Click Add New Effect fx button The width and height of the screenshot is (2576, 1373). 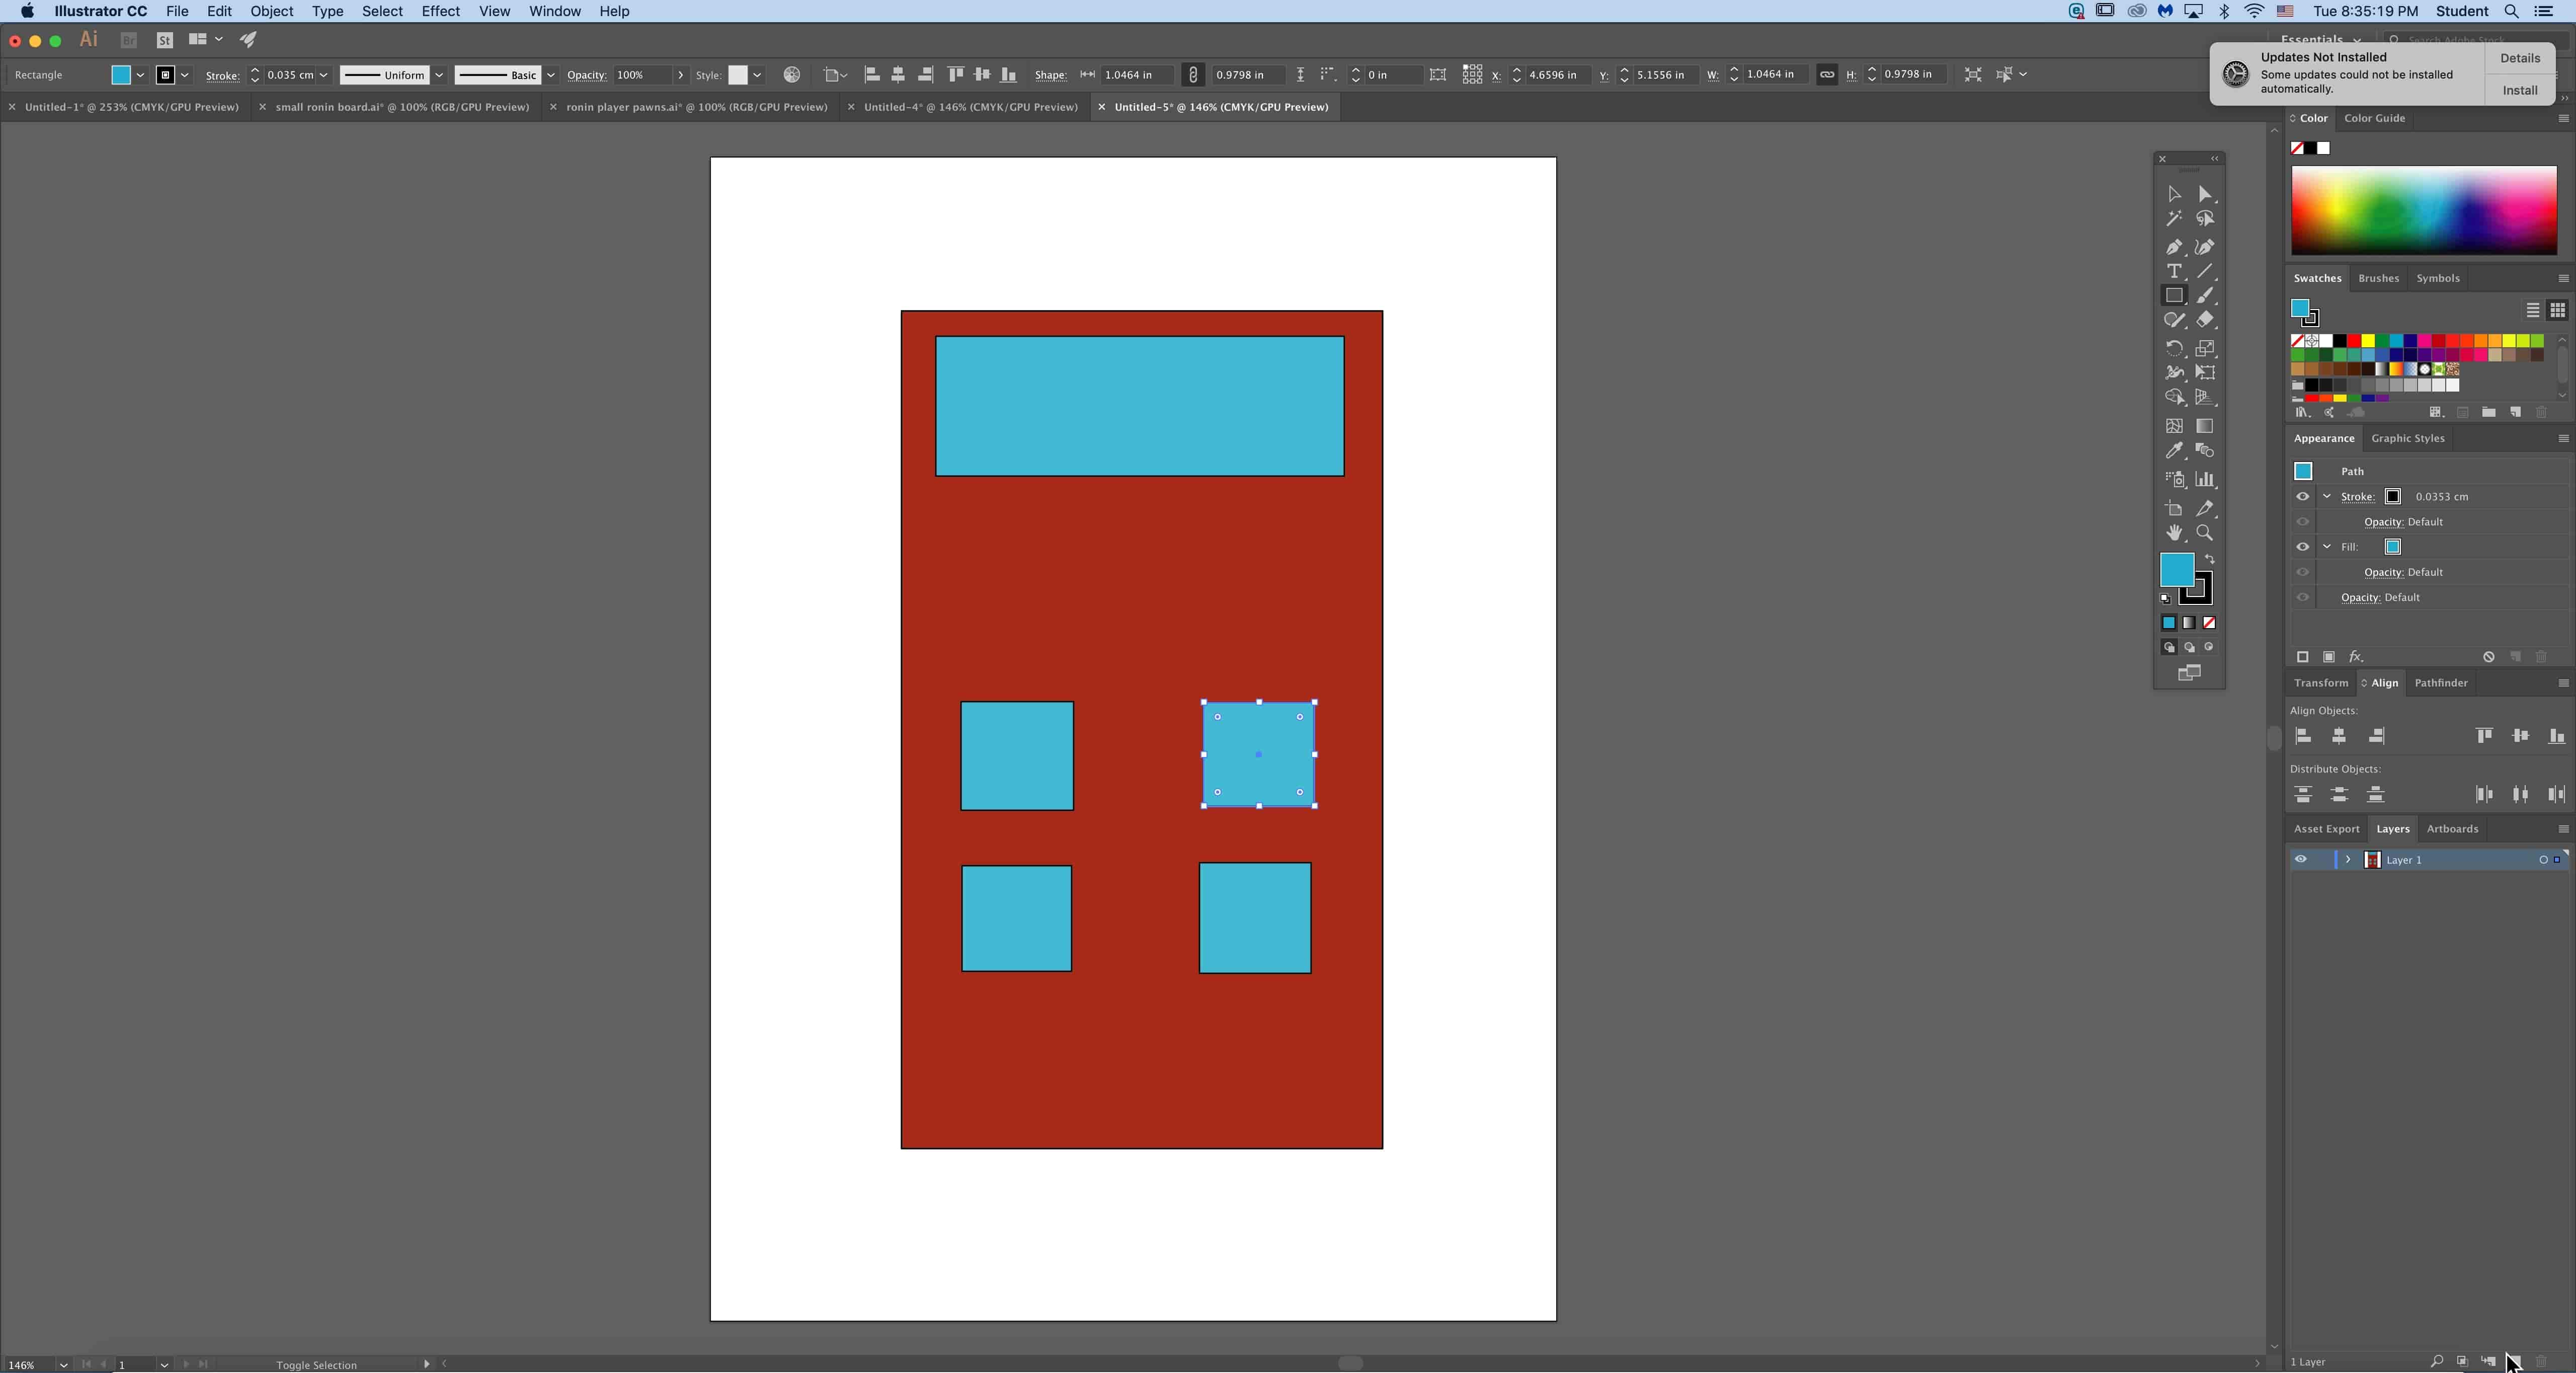click(x=2356, y=657)
